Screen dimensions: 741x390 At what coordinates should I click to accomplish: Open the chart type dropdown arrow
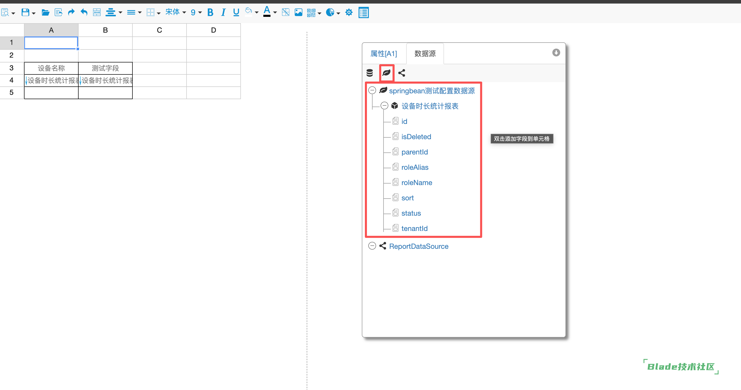coord(338,13)
